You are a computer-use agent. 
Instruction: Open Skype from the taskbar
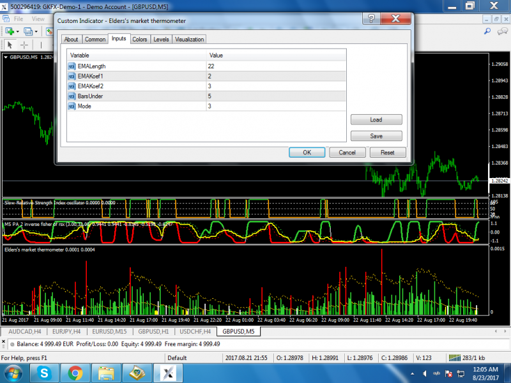point(44,373)
